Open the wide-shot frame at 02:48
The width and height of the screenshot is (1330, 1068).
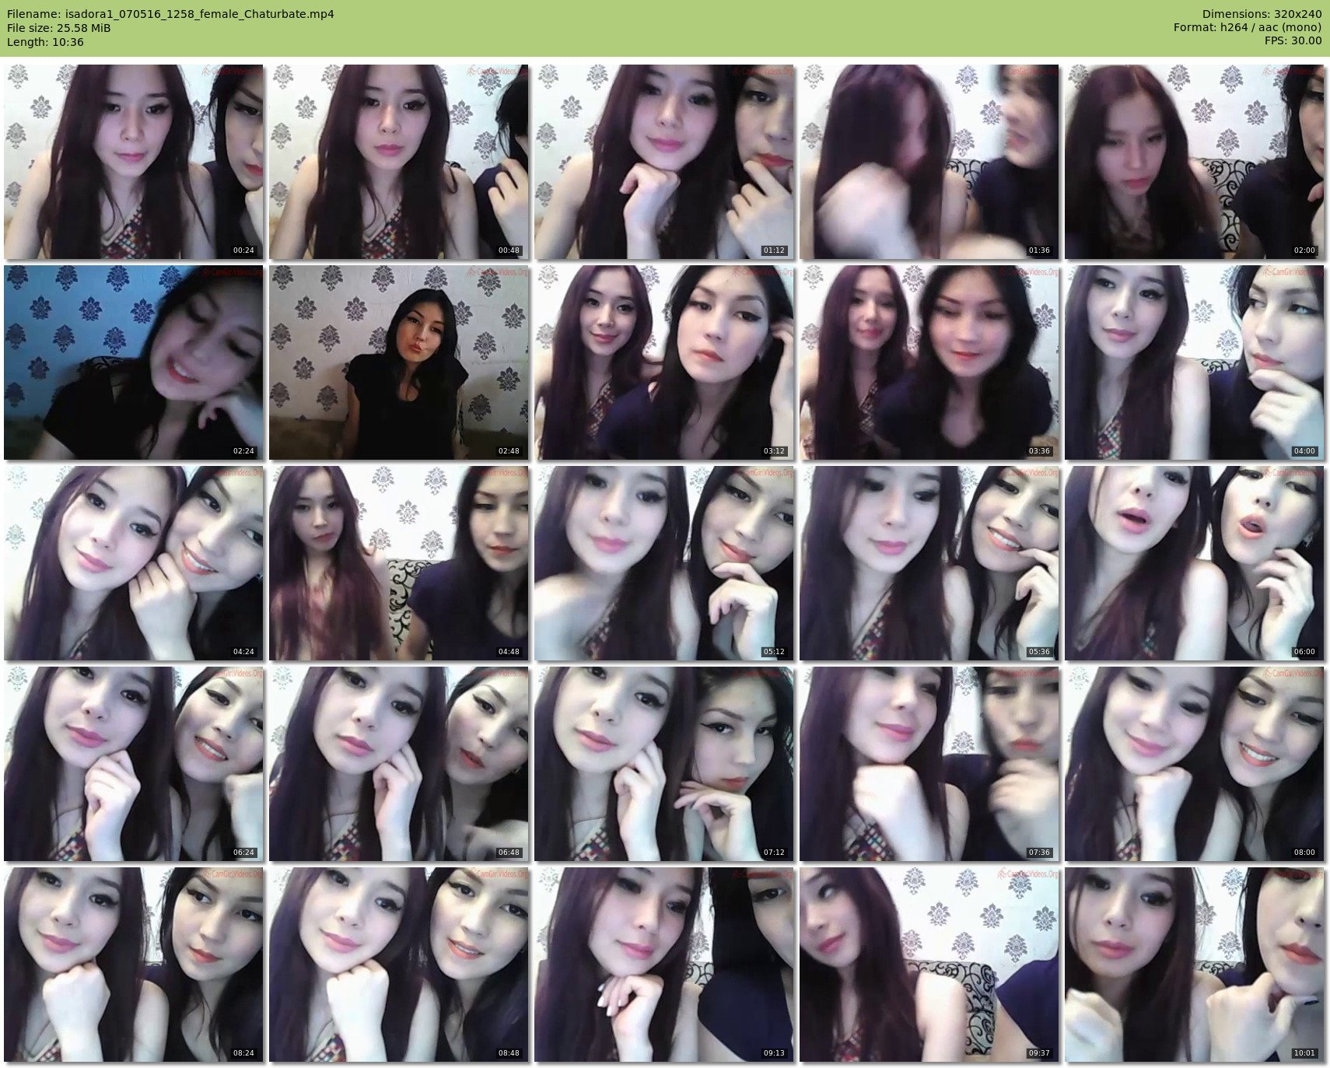399,362
